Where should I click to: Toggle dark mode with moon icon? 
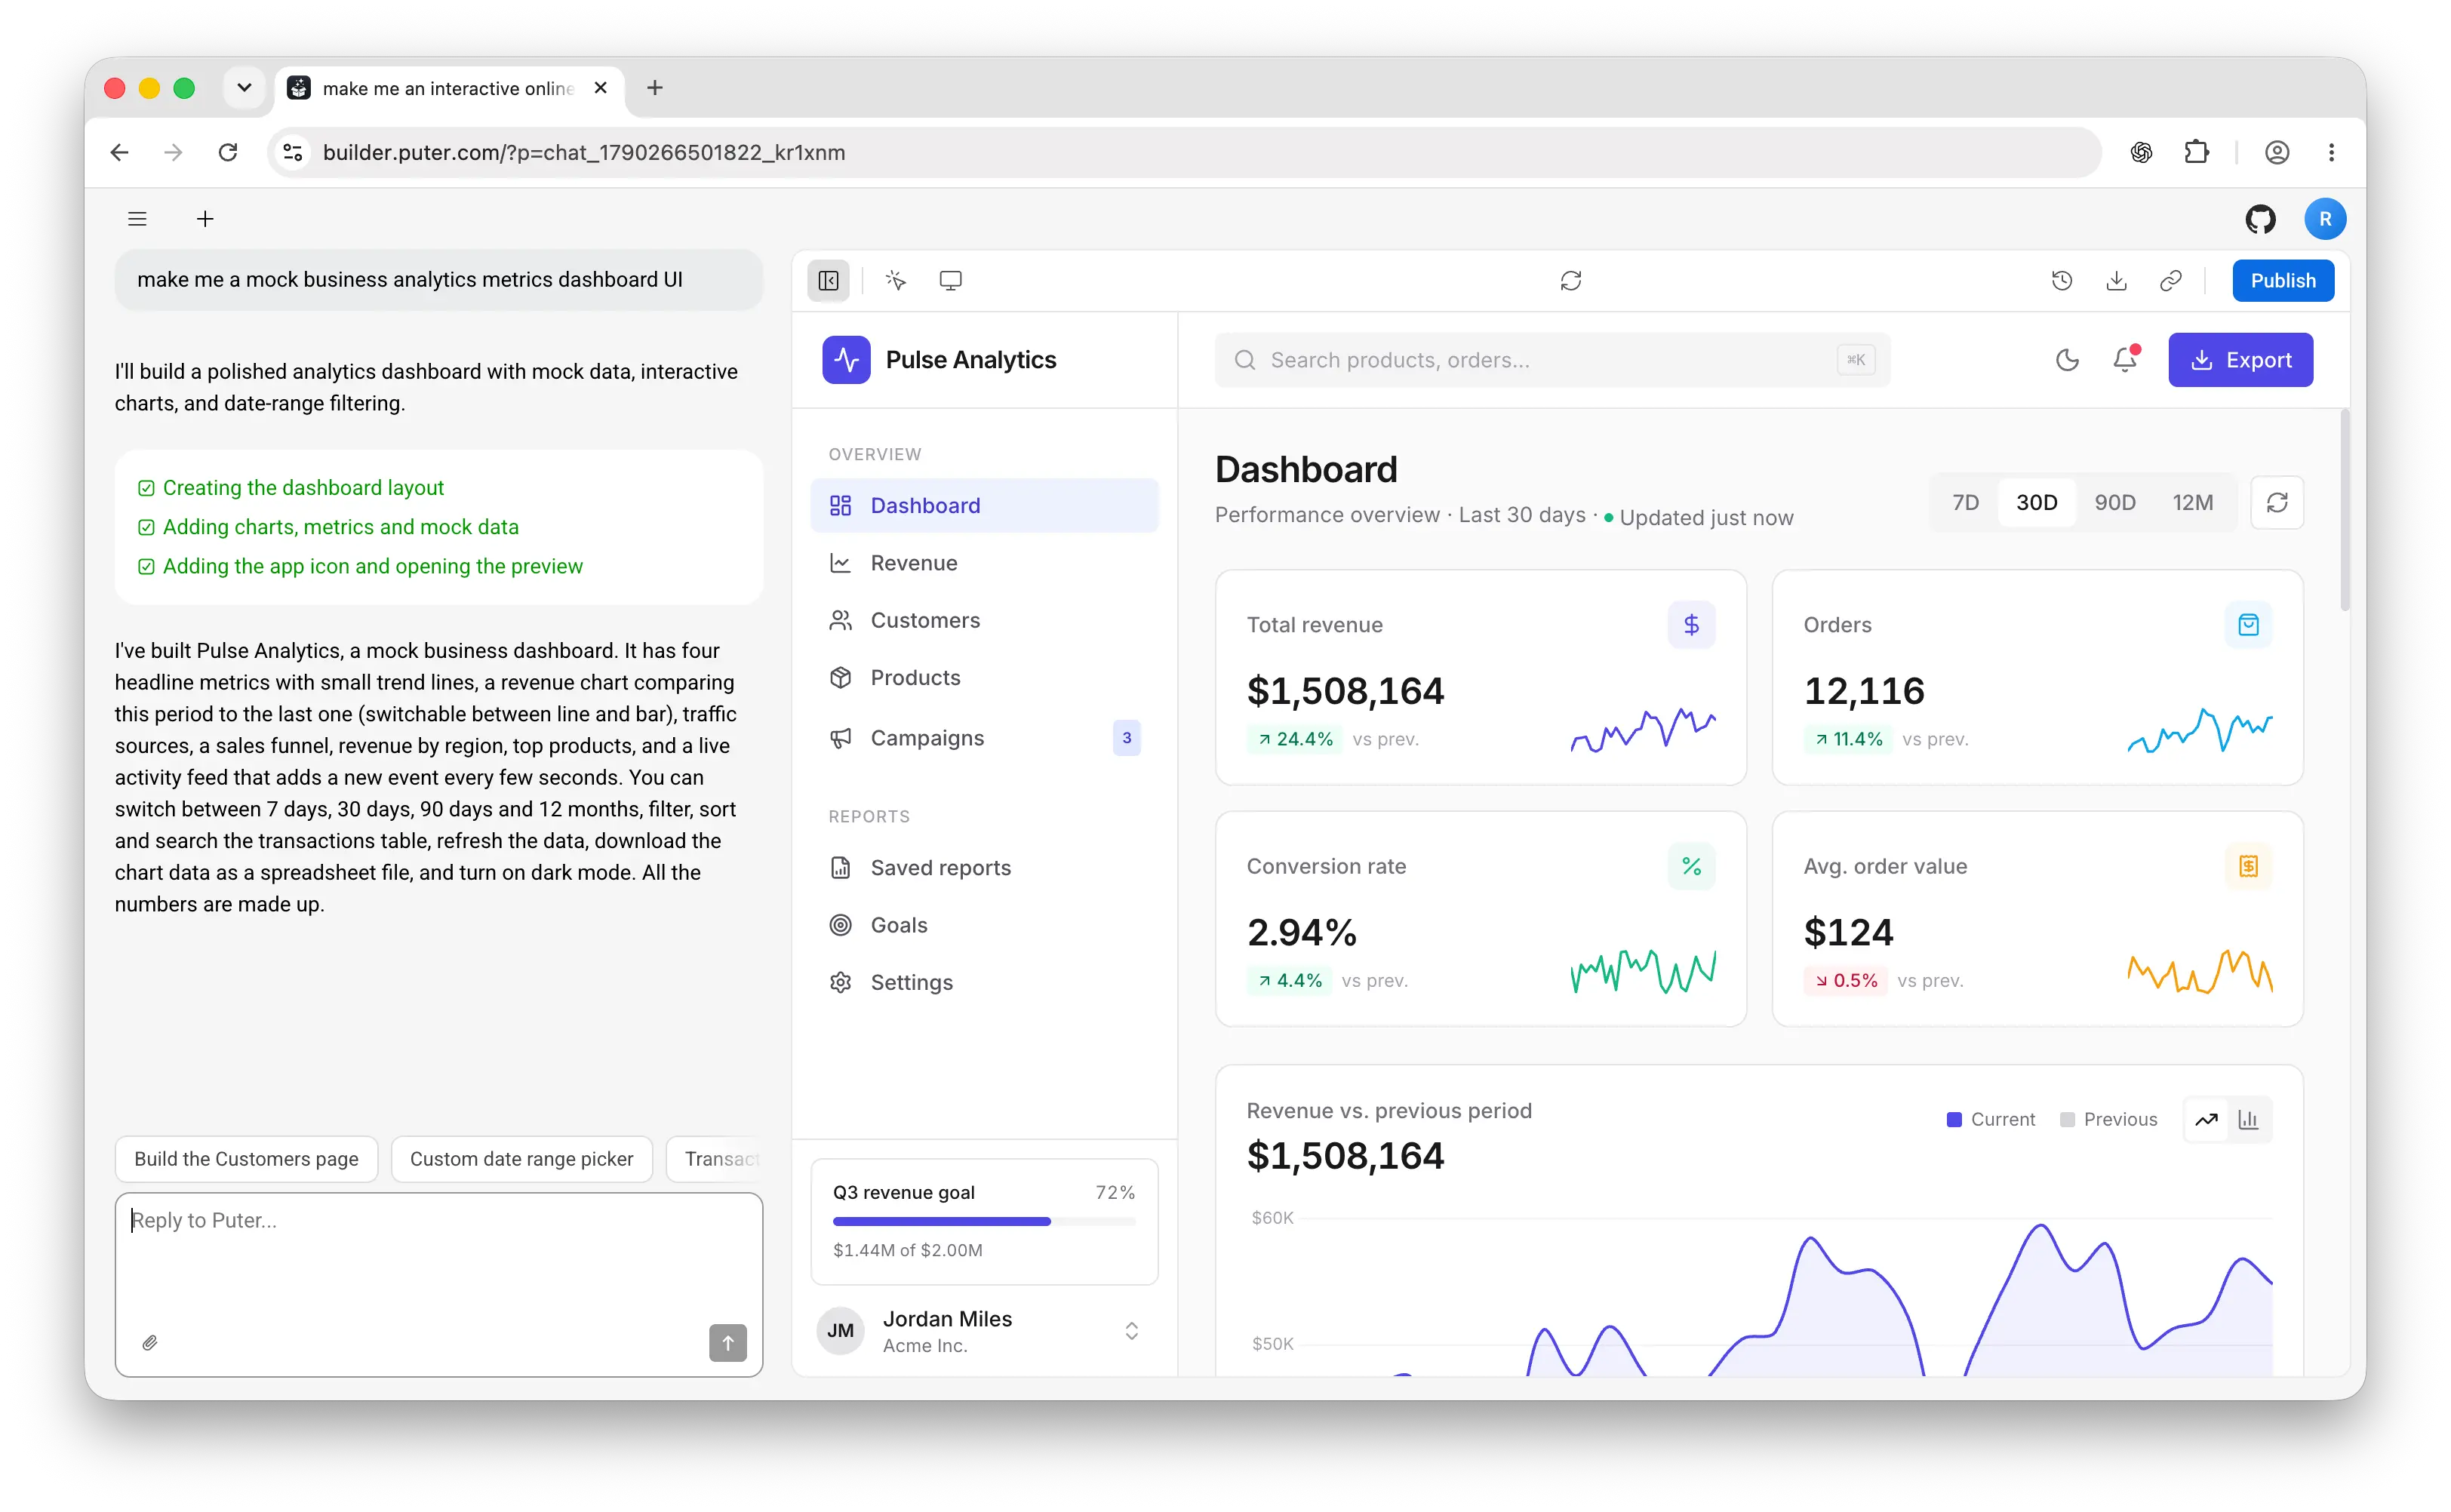coord(2067,359)
